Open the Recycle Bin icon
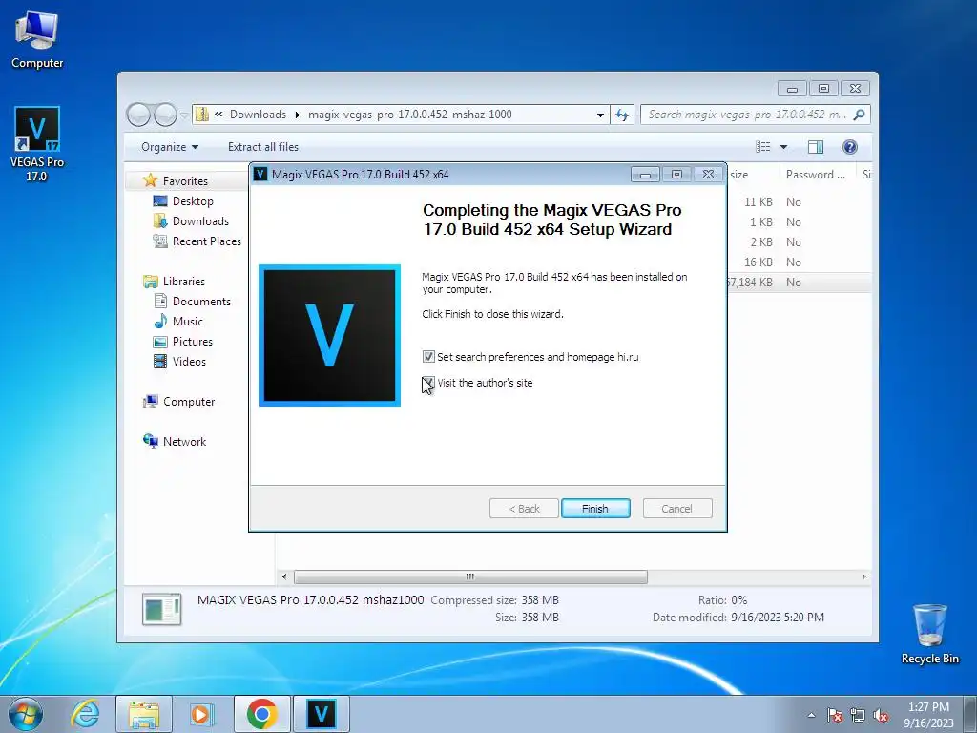This screenshot has width=977, height=733. pos(929,634)
